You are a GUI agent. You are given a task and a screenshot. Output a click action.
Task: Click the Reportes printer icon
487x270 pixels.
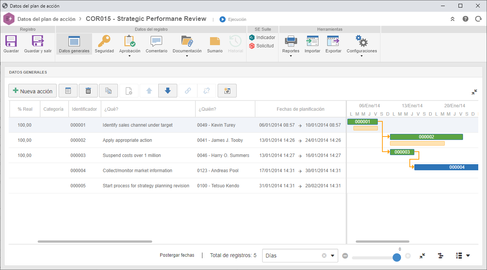tap(291, 41)
